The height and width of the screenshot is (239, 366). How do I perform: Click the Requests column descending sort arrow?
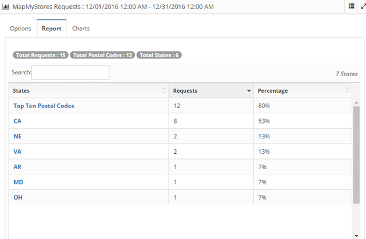pos(249,91)
